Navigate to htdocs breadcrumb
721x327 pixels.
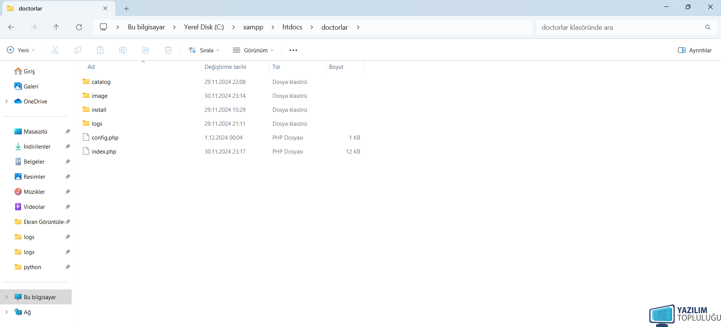point(292,27)
